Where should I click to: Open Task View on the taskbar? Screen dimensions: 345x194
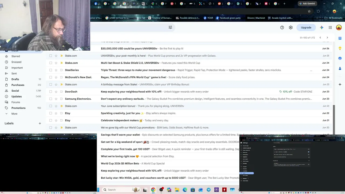pyautogui.click(x=145, y=190)
